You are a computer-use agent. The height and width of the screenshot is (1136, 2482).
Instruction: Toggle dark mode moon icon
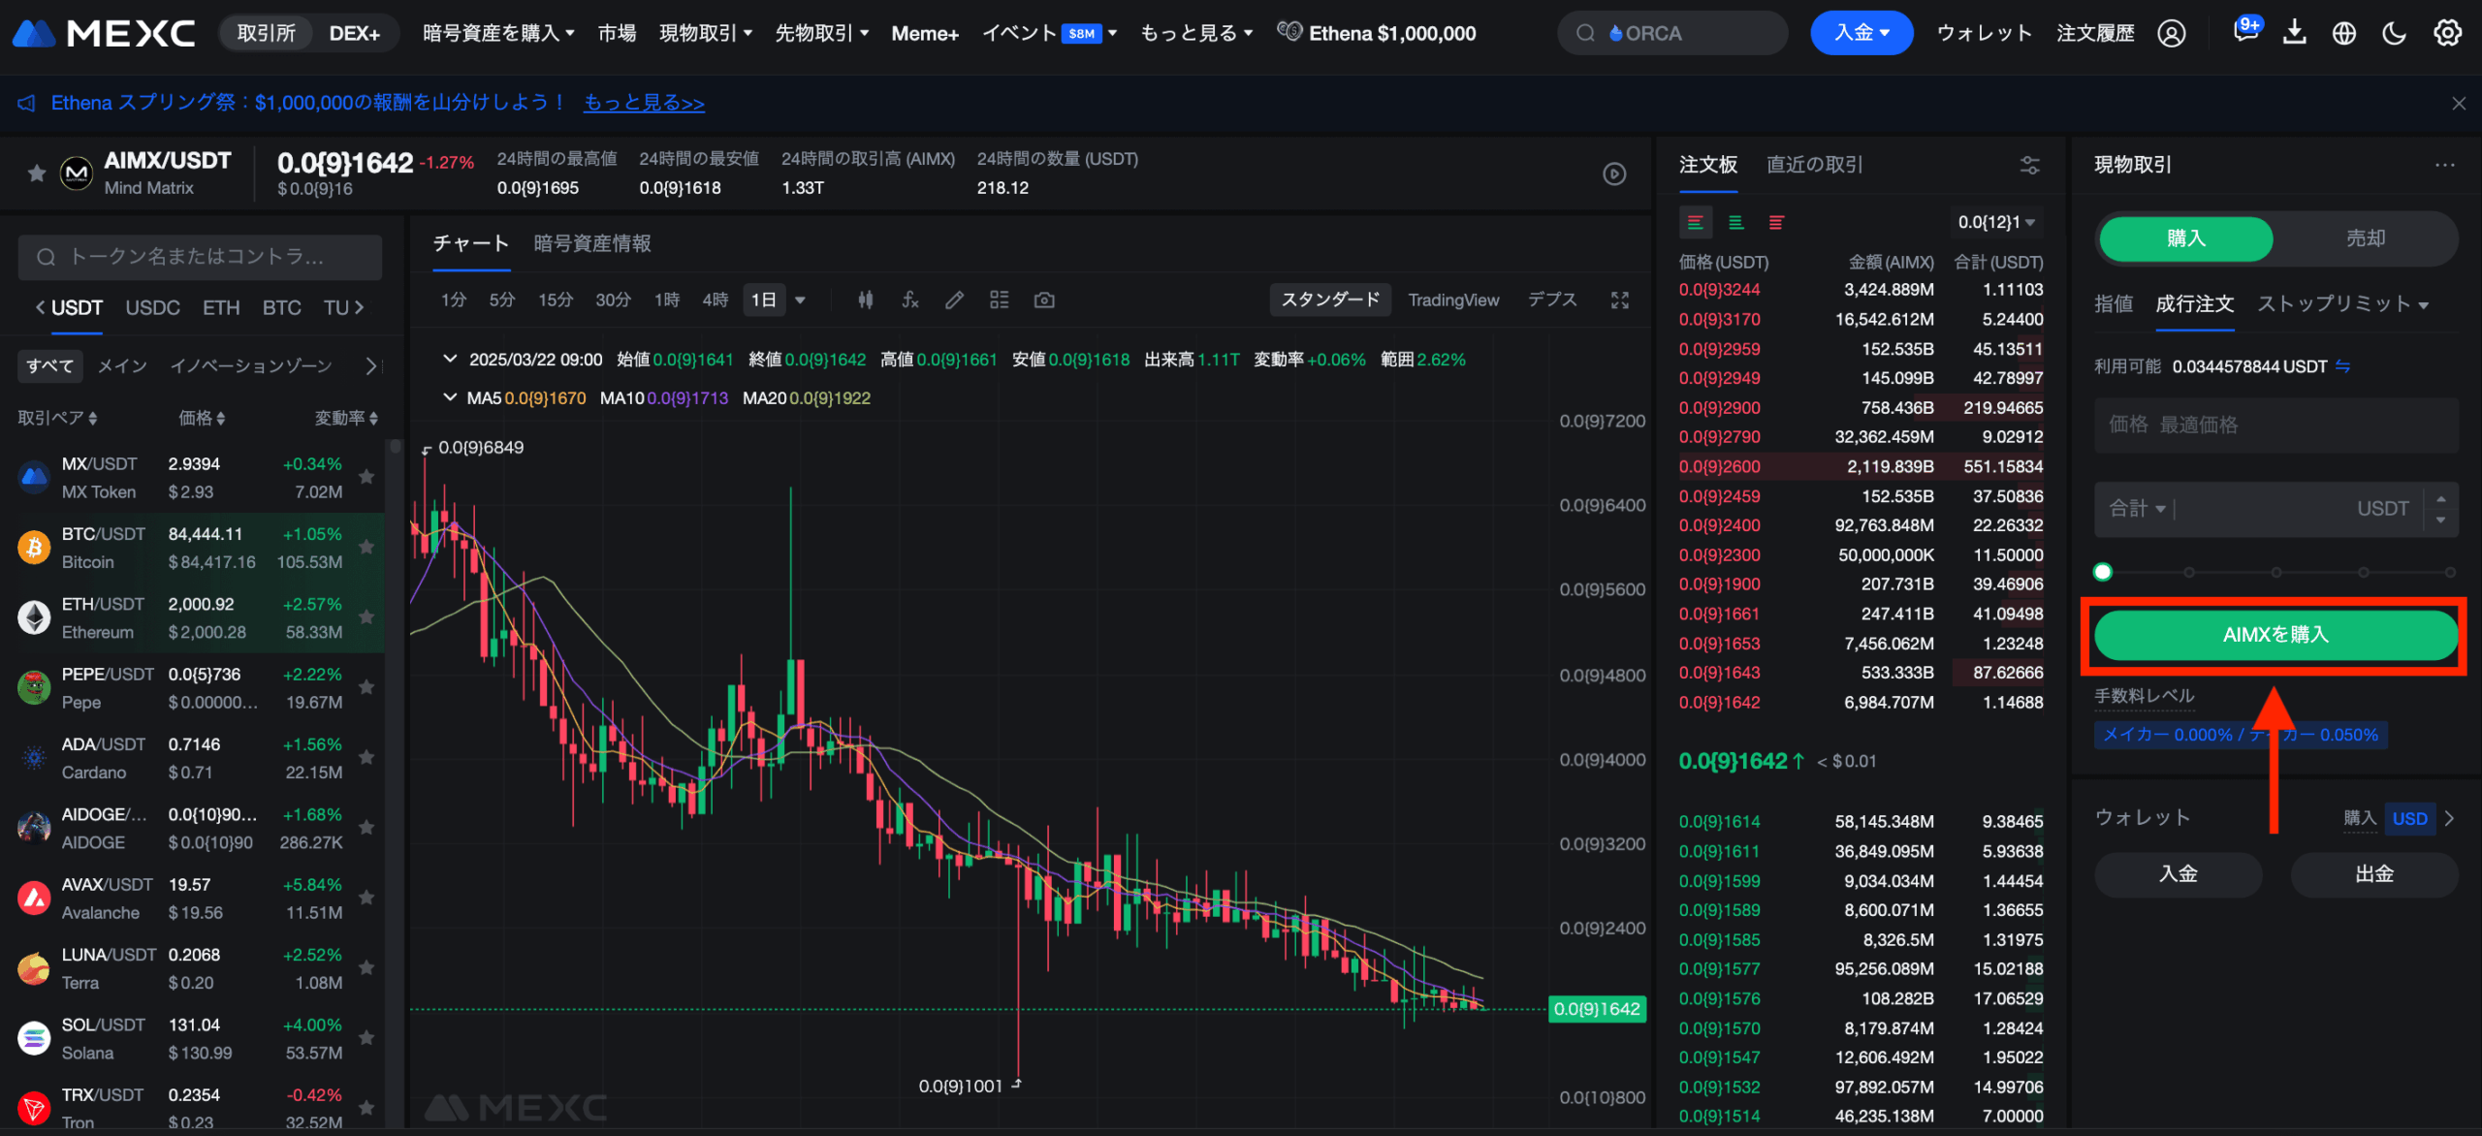click(2394, 34)
